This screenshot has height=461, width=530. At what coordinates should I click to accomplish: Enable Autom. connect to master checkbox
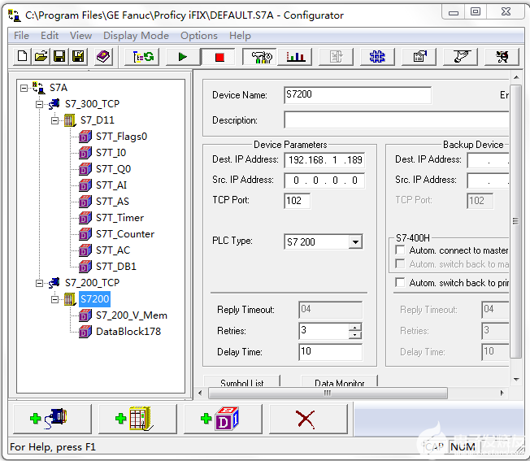(x=400, y=250)
